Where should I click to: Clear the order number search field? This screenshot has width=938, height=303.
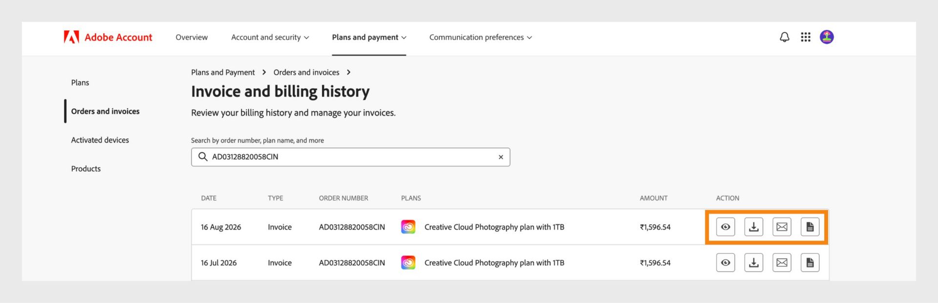[501, 157]
